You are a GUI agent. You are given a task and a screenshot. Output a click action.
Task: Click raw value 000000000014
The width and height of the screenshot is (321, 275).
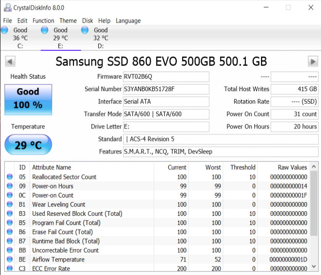click(289, 186)
